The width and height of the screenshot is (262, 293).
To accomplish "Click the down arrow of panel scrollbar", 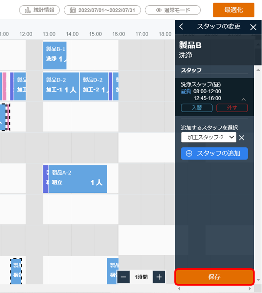I will point(258,280).
